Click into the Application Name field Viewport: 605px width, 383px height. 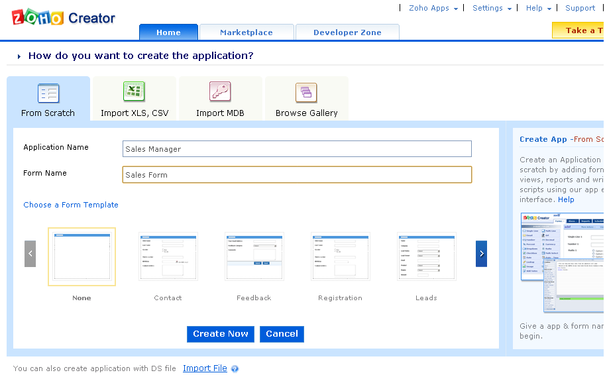pos(297,149)
